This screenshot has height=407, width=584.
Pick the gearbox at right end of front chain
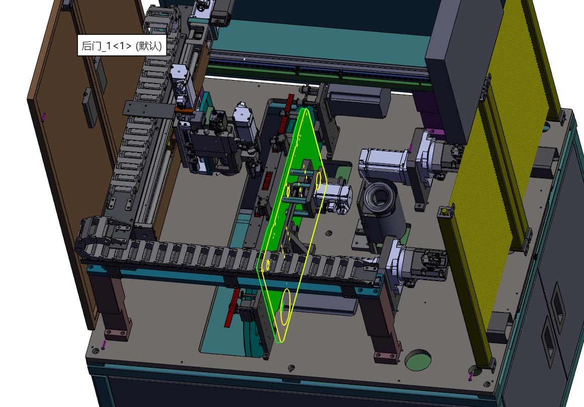pos(417,263)
